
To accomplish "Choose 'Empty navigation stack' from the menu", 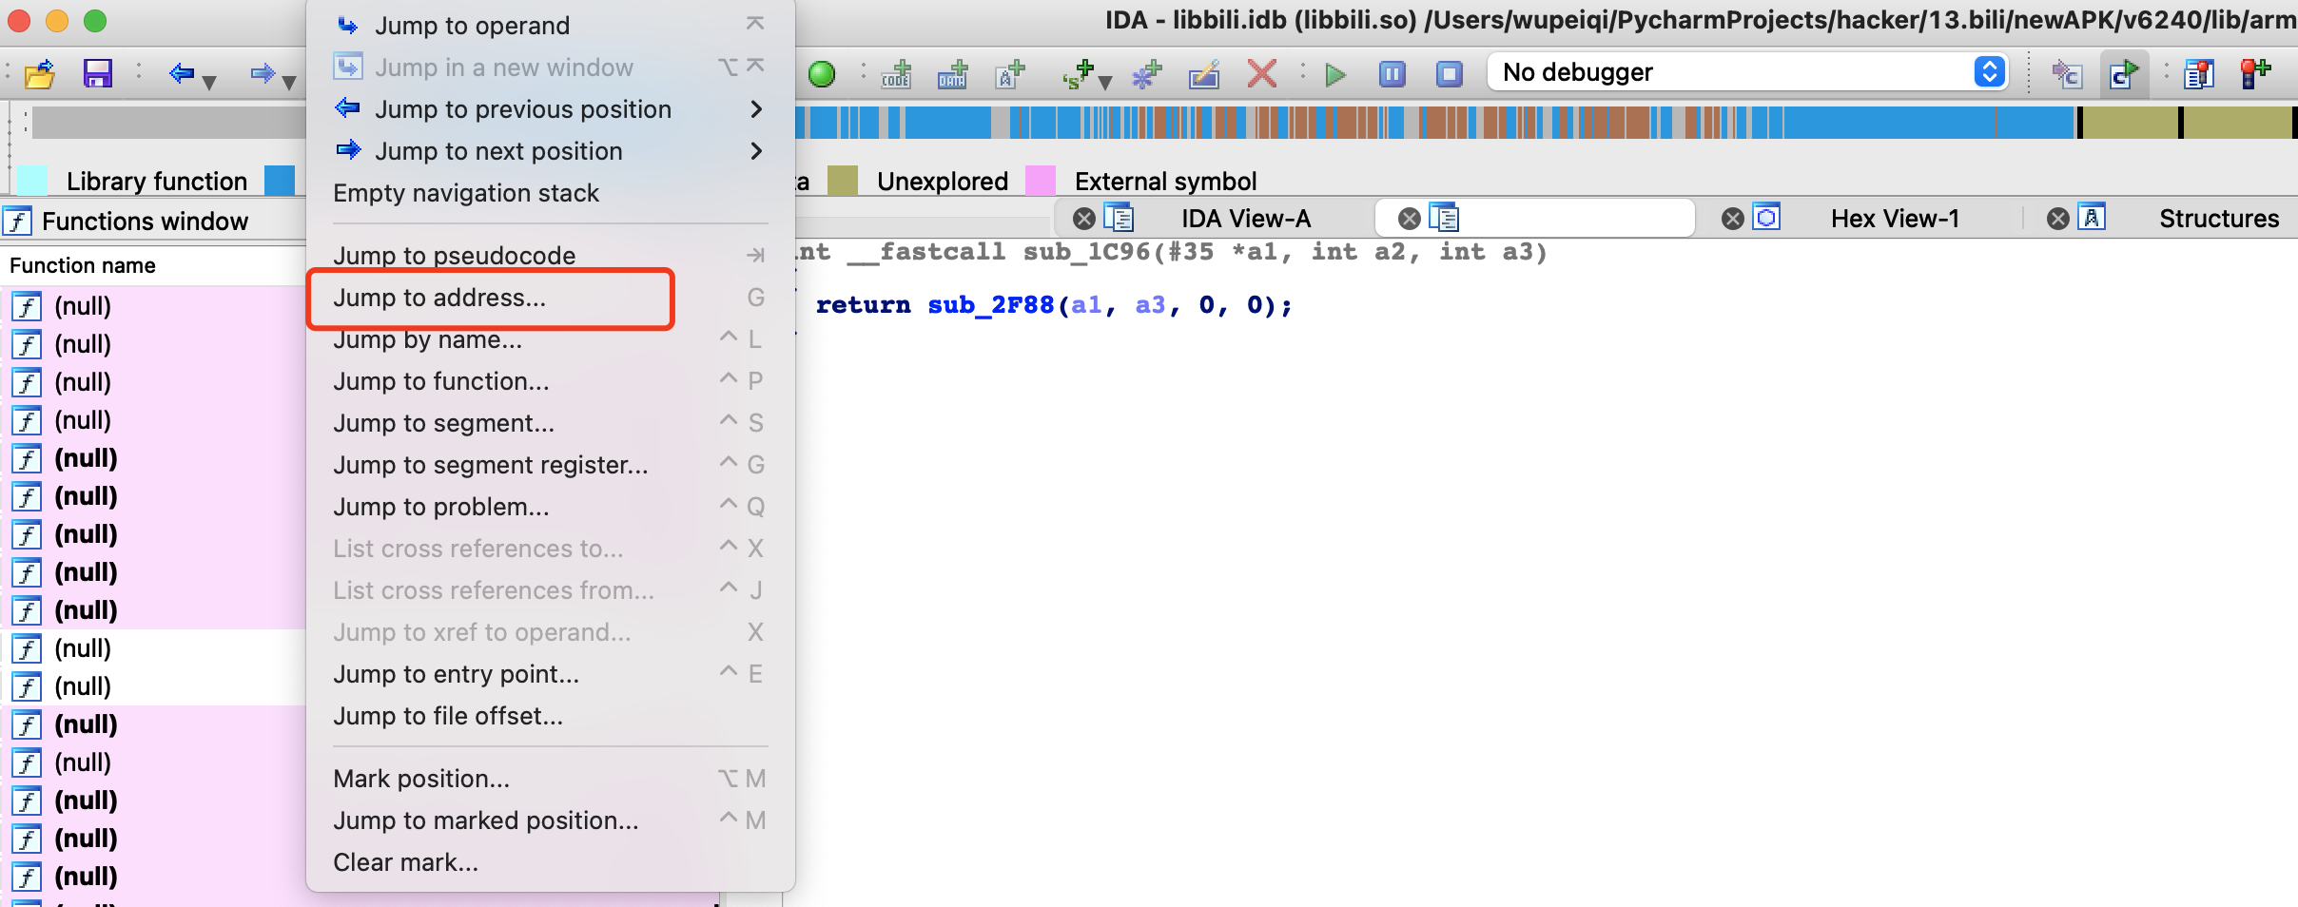I will coord(550,193).
